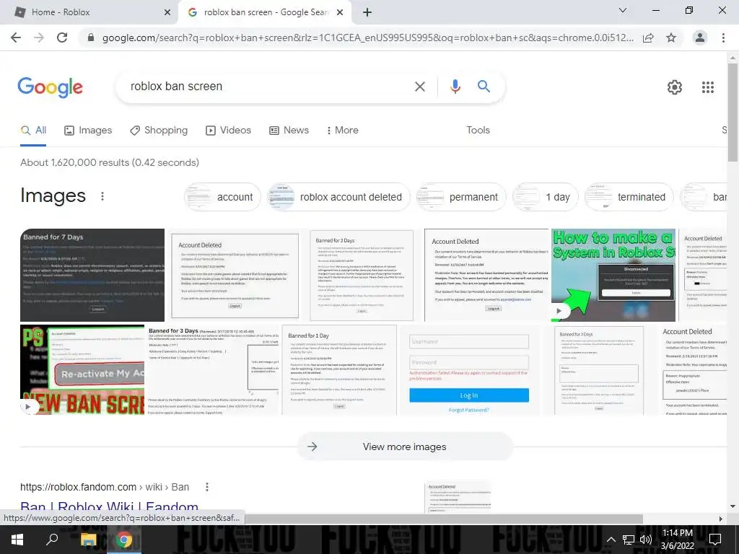Share this page via share icon
This screenshot has width=739, height=554.
(x=648, y=38)
